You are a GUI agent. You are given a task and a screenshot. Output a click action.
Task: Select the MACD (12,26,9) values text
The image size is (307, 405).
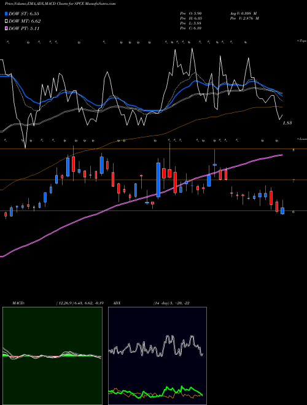pos(80,303)
